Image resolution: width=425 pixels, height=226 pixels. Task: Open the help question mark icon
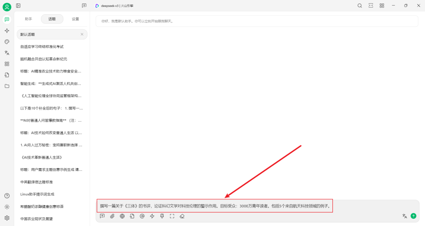(x=7, y=196)
